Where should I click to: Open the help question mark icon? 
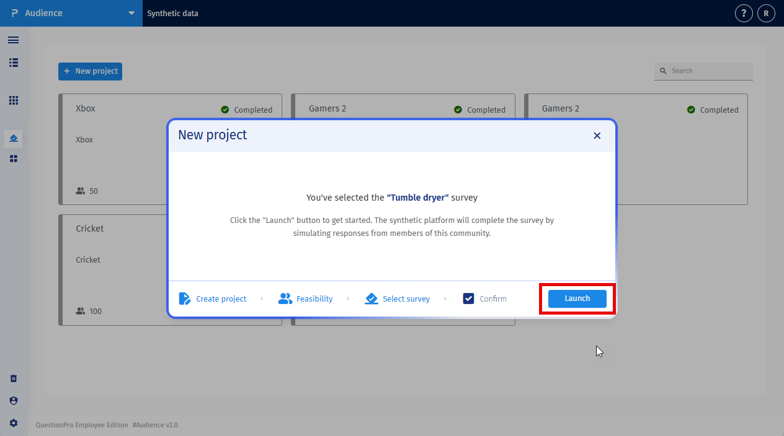[x=744, y=13]
